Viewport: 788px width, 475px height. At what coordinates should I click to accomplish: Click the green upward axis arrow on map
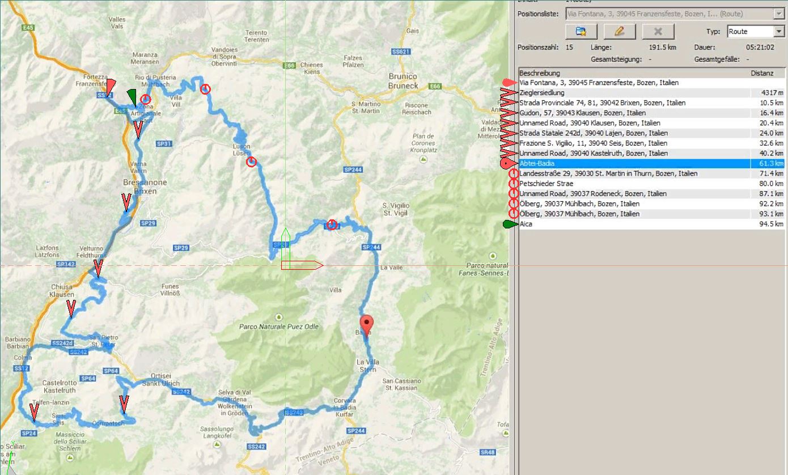tap(286, 238)
